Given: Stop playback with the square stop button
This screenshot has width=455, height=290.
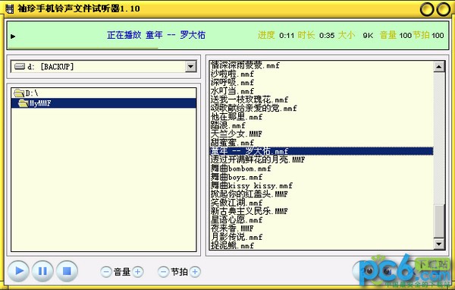Looking at the screenshot, I should coord(67,271).
